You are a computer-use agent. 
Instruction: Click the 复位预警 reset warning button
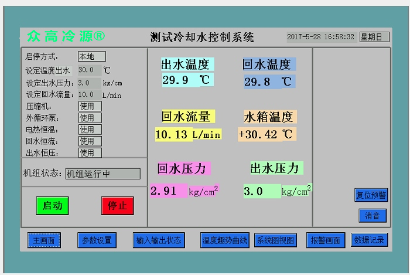[371, 195]
